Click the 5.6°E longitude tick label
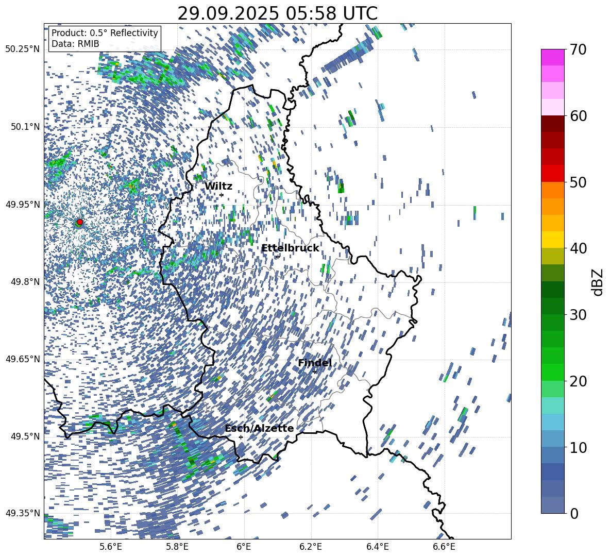 coord(111,547)
